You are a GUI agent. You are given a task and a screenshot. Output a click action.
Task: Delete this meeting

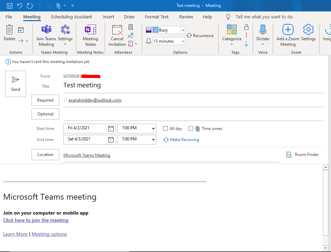point(9,33)
